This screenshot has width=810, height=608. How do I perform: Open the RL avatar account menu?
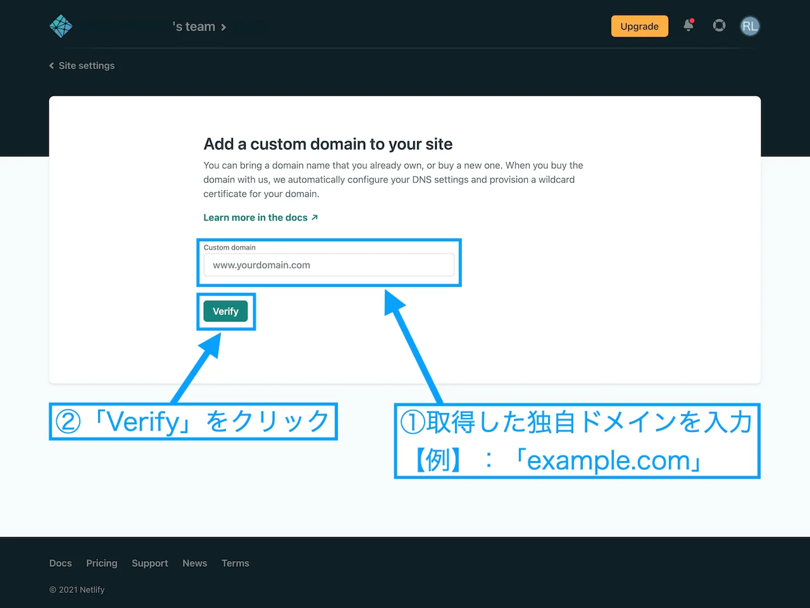tap(750, 26)
